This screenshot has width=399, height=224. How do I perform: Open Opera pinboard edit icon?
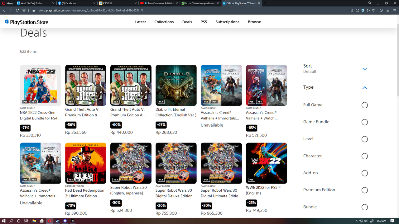pyautogui.click(x=352, y=10)
